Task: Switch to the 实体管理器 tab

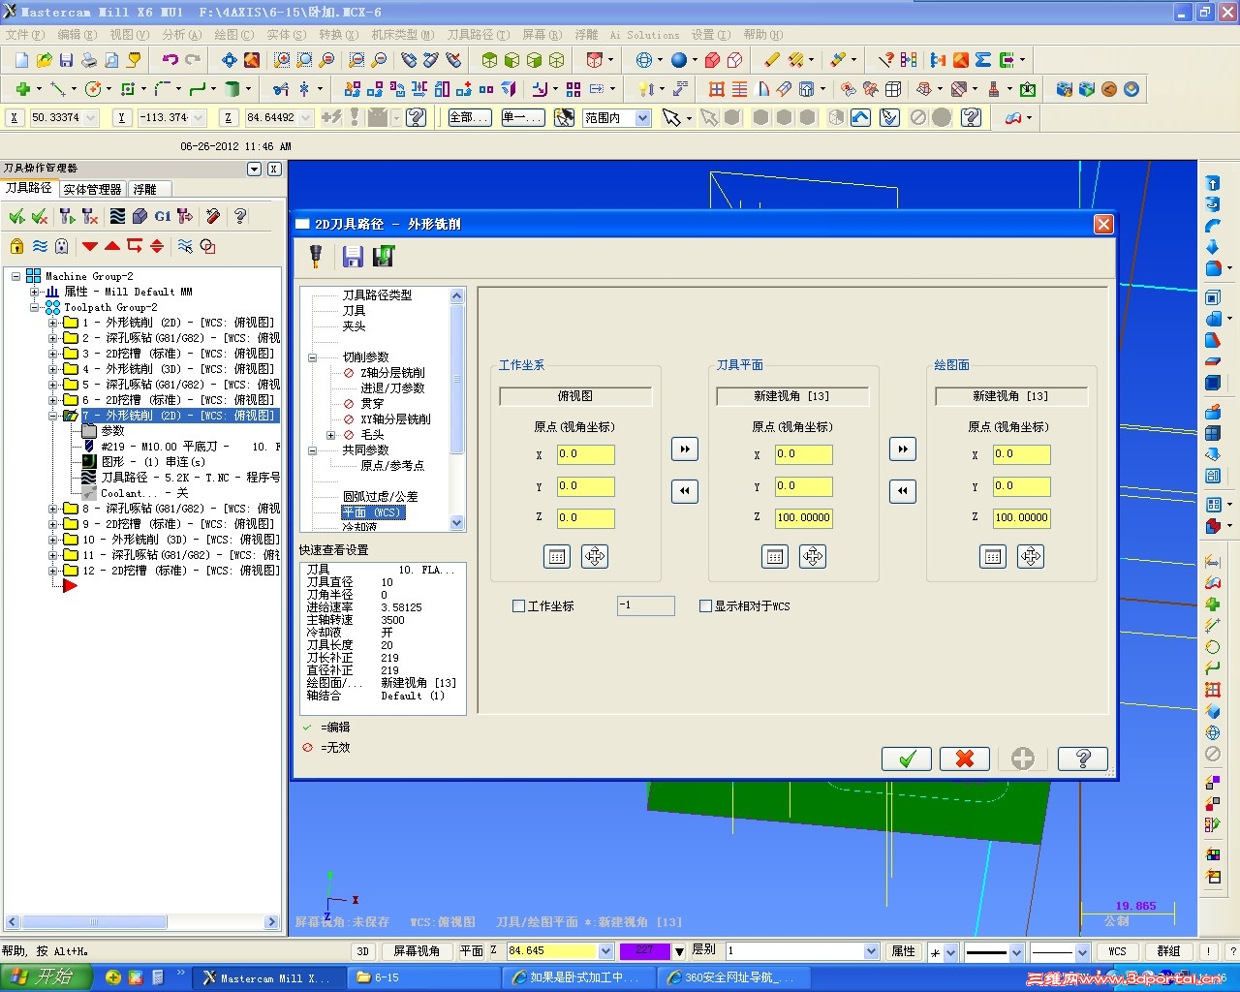Action: point(92,189)
